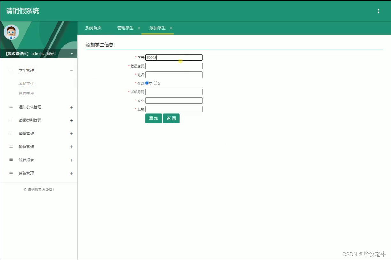Open 管理学生 in the sidebar
Viewport: 391px width, 260px height.
tap(26, 93)
